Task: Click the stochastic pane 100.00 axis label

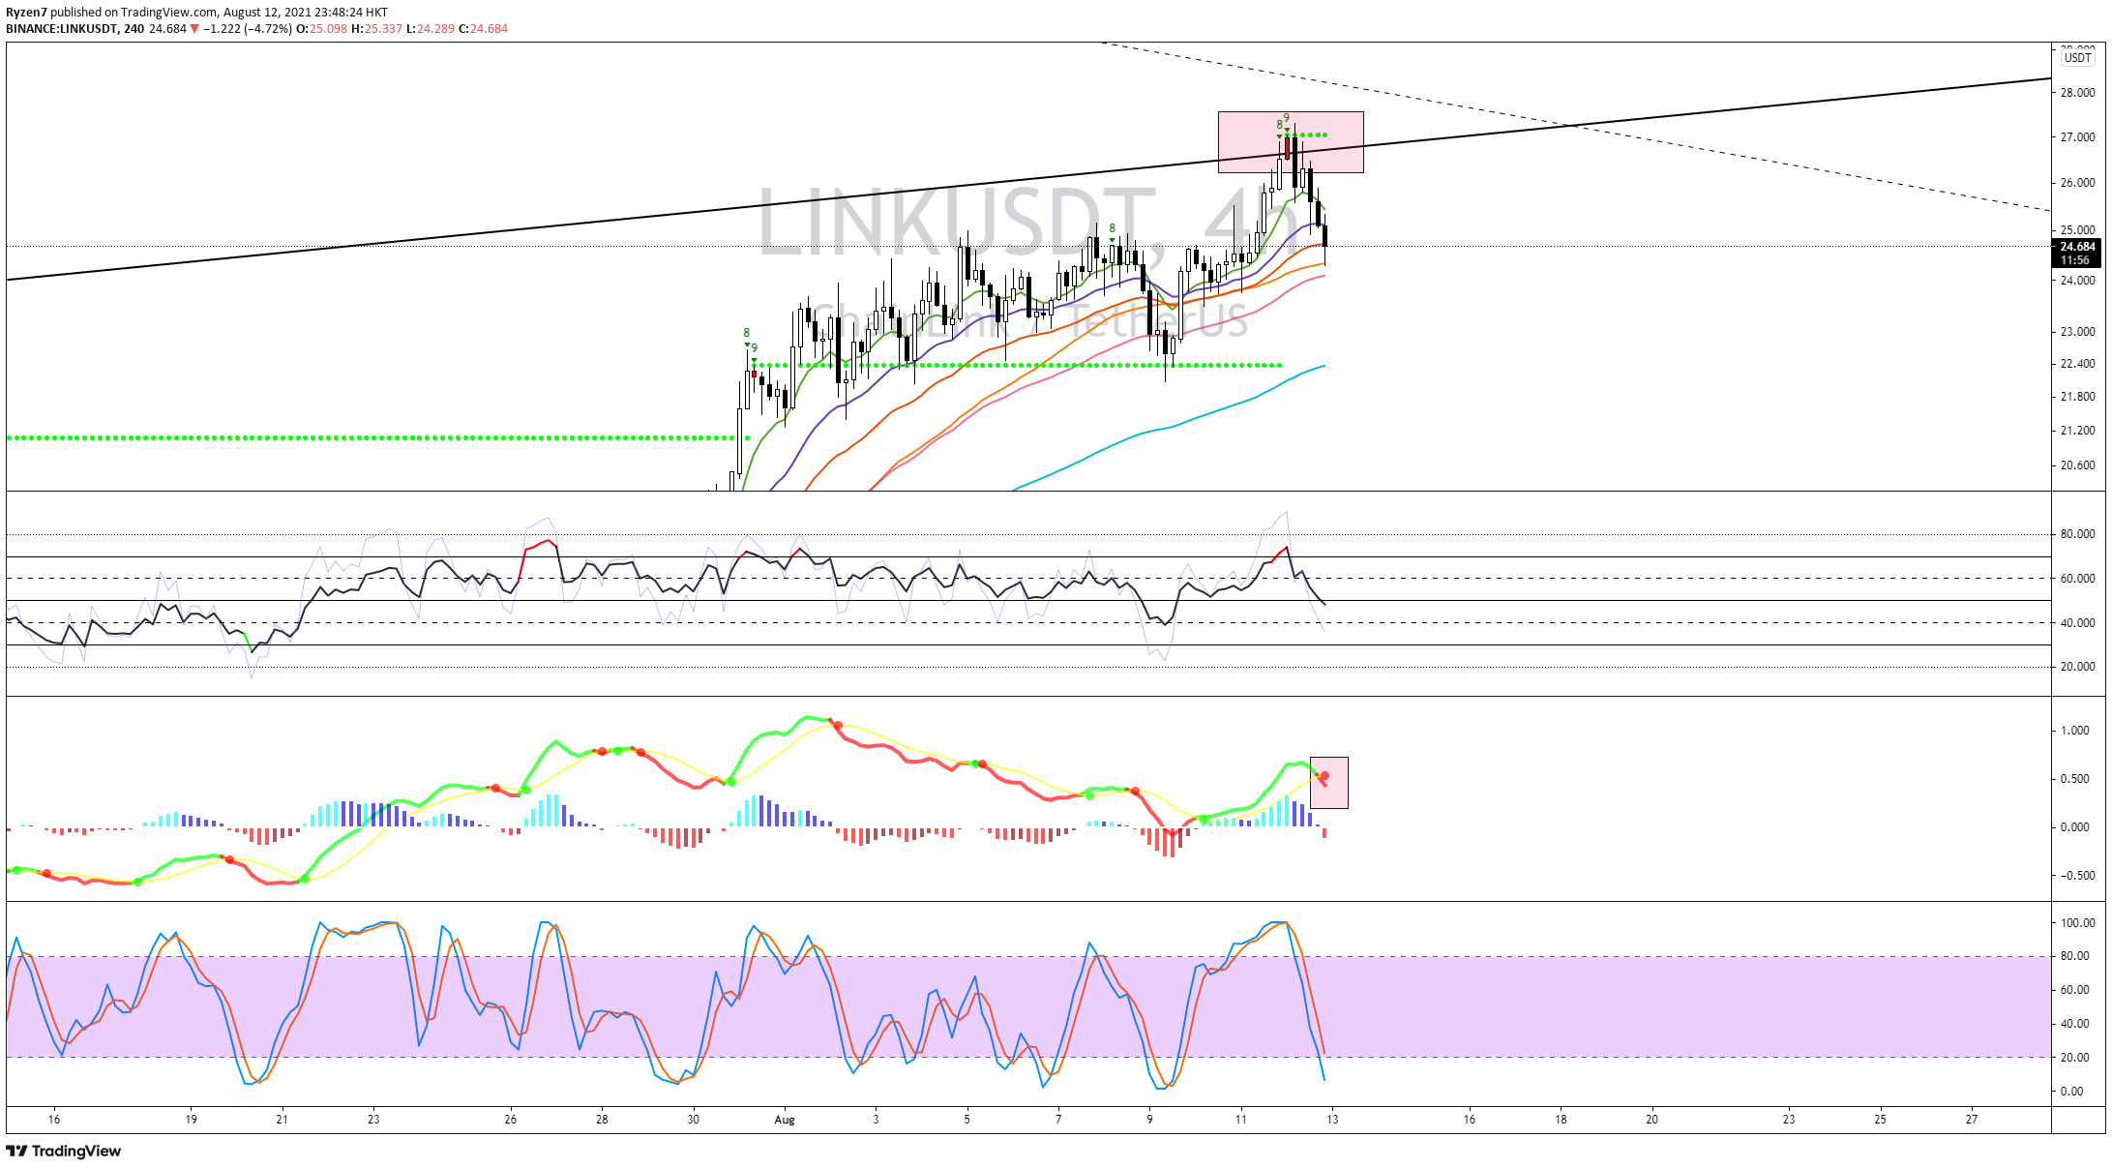Action: 2077,923
